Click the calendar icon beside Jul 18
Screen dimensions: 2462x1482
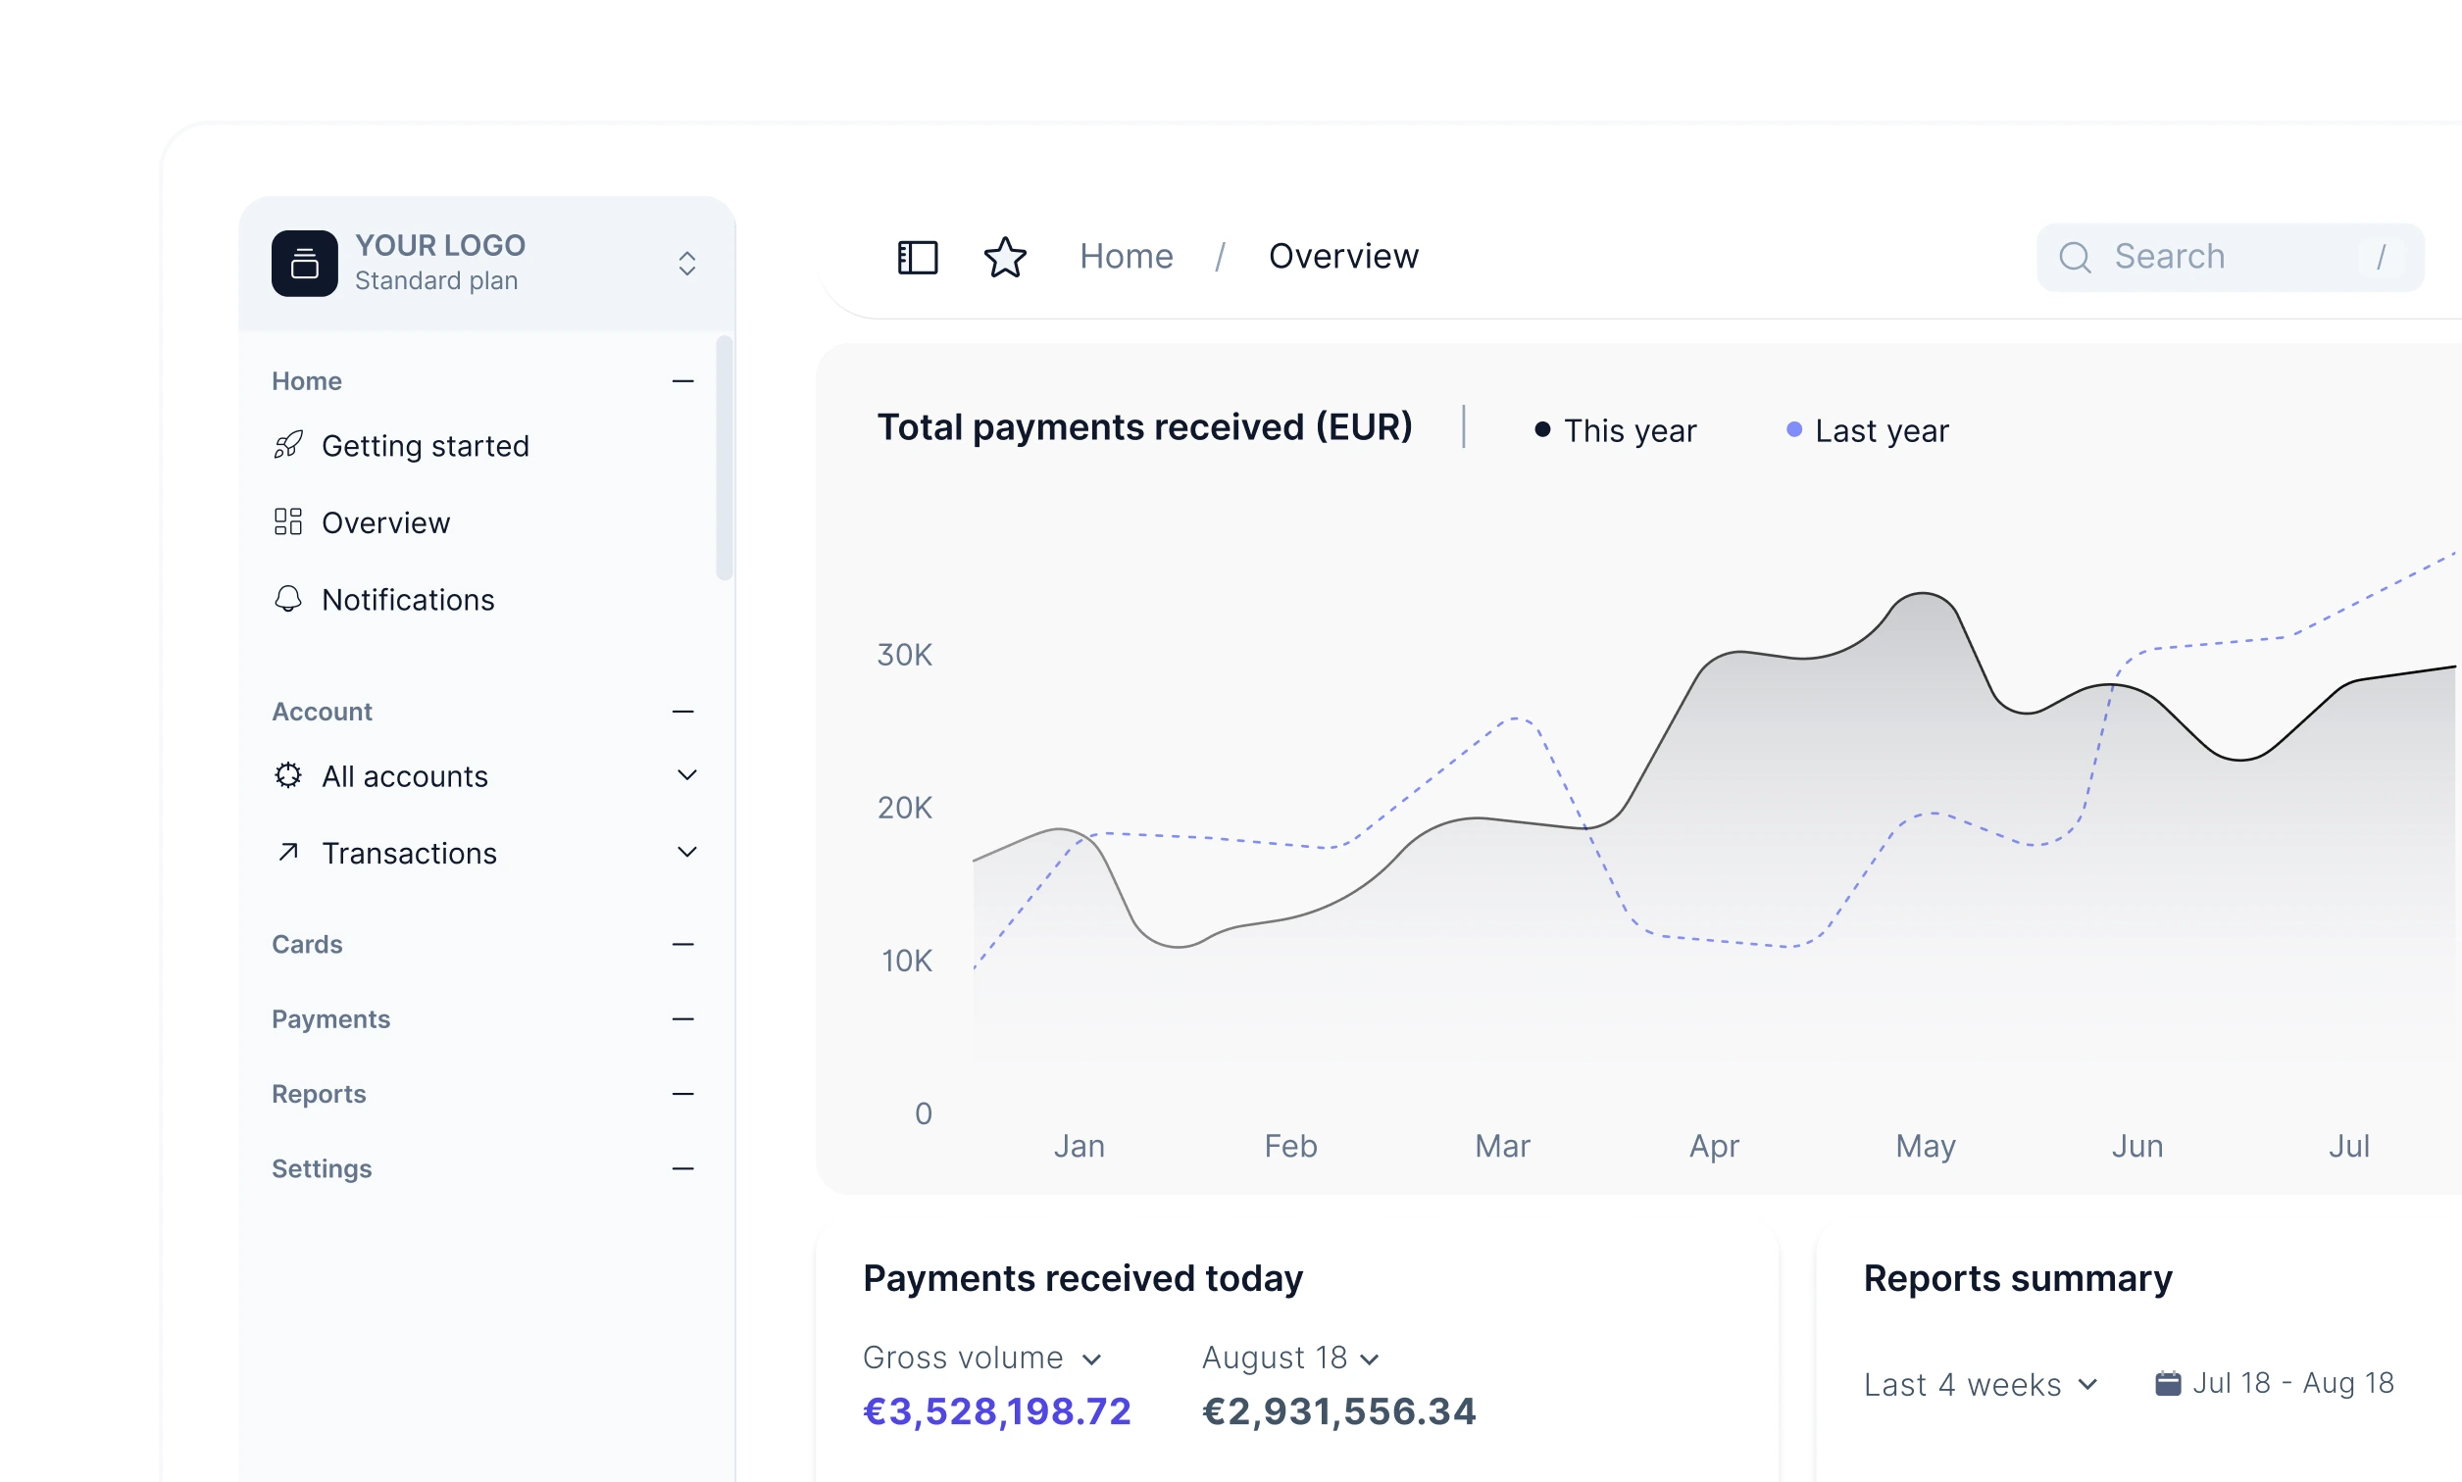tap(2167, 1383)
